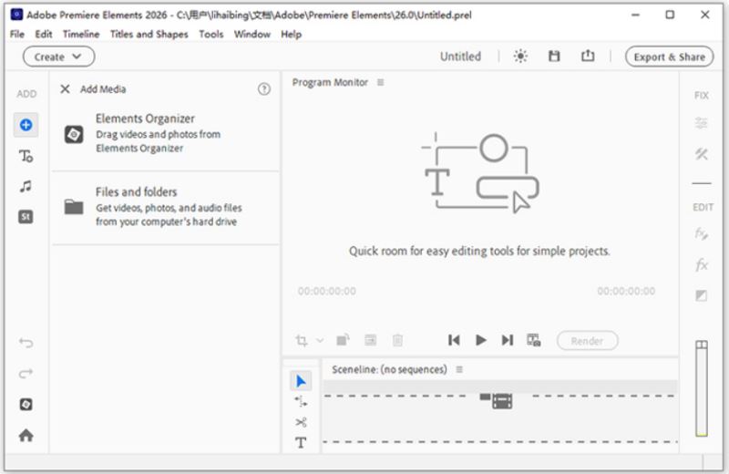The width and height of the screenshot is (729, 474).
Task: Expand the crop options arrow
Action: tap(320, 341)
